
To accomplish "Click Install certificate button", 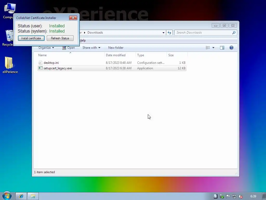I will [x=31, y=38].
